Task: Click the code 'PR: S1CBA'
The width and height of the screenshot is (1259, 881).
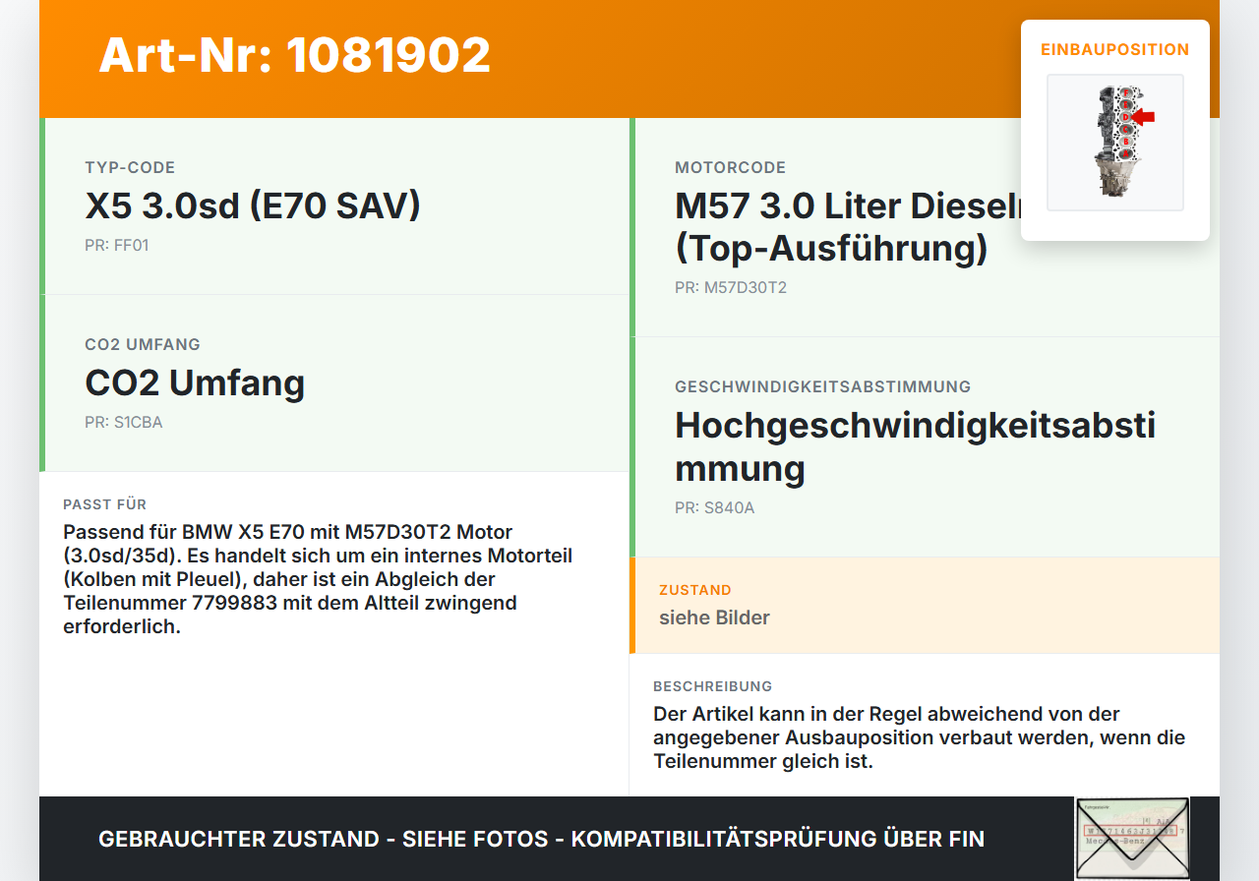Action: (x=124, y=423)
